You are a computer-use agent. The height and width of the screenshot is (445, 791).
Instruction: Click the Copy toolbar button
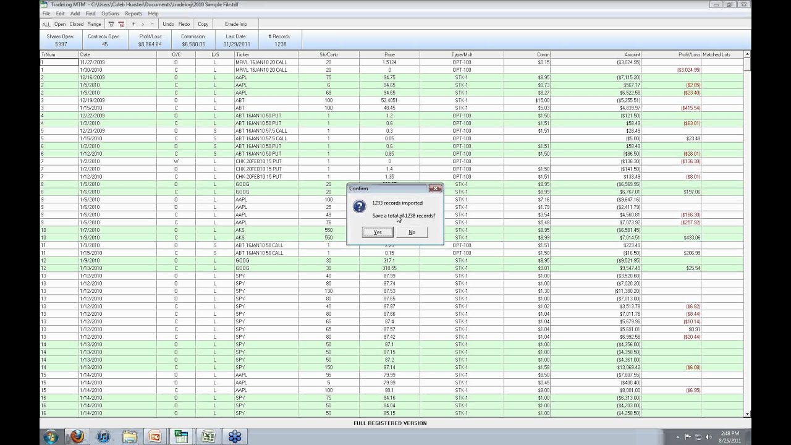pyautogui.click(x=203, y=24)
